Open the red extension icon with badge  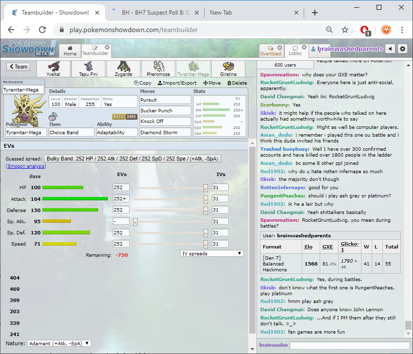coord(365,30)
